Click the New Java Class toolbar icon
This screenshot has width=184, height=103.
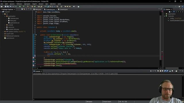(x=34, y=7)
